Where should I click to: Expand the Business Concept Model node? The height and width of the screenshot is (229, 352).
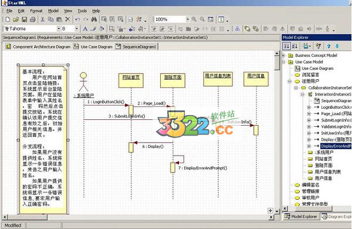point(283,55)
